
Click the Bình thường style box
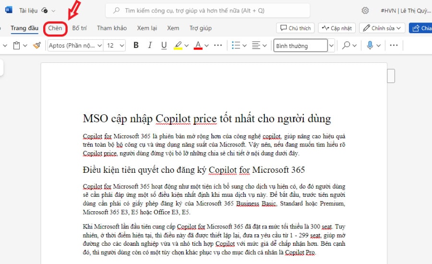pyautogui.click(x=300, y=46)
